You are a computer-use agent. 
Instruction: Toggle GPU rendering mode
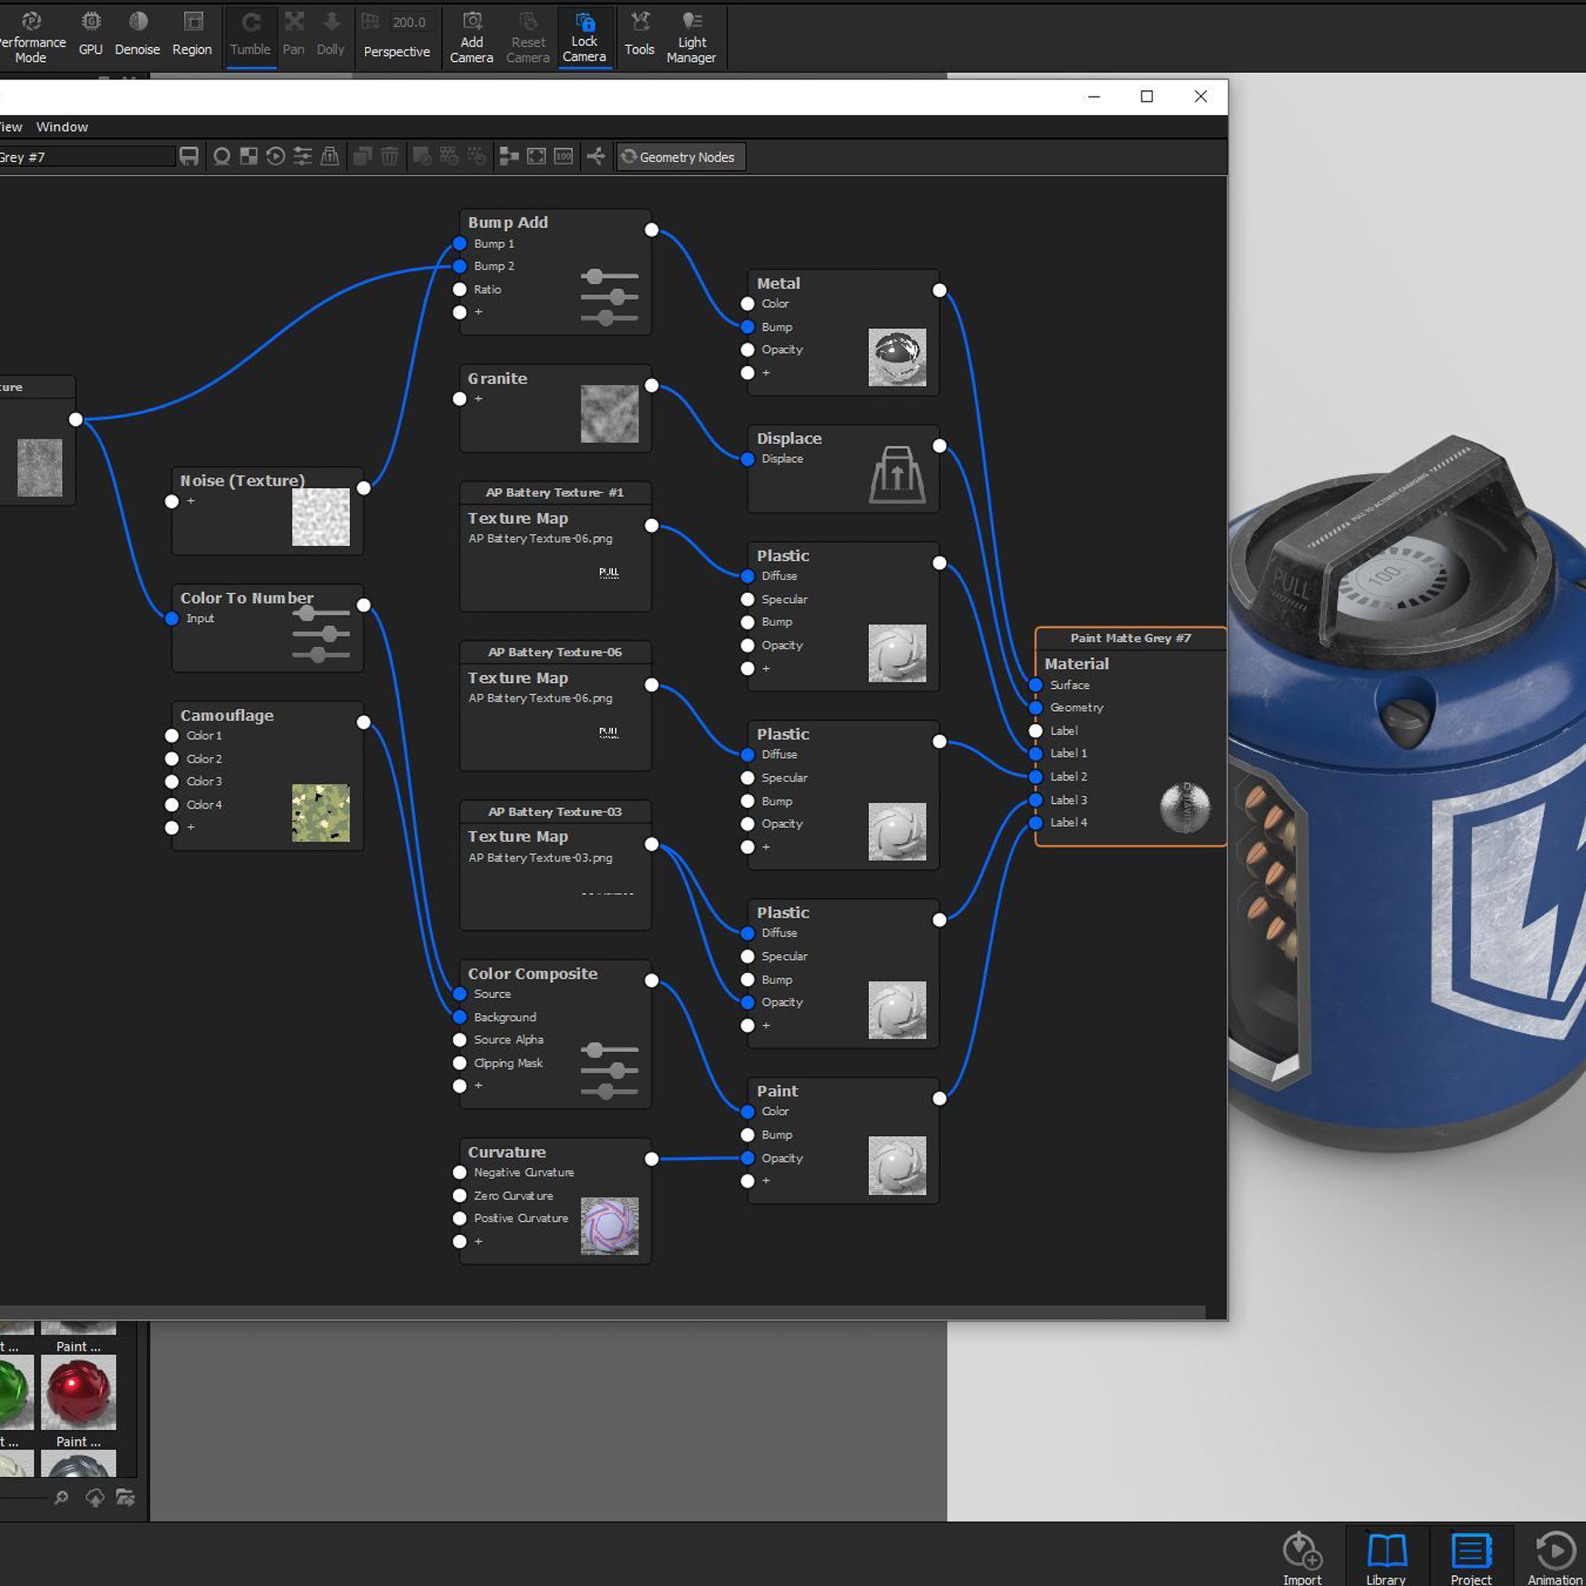pyautogui.click(x=91, y=35)
